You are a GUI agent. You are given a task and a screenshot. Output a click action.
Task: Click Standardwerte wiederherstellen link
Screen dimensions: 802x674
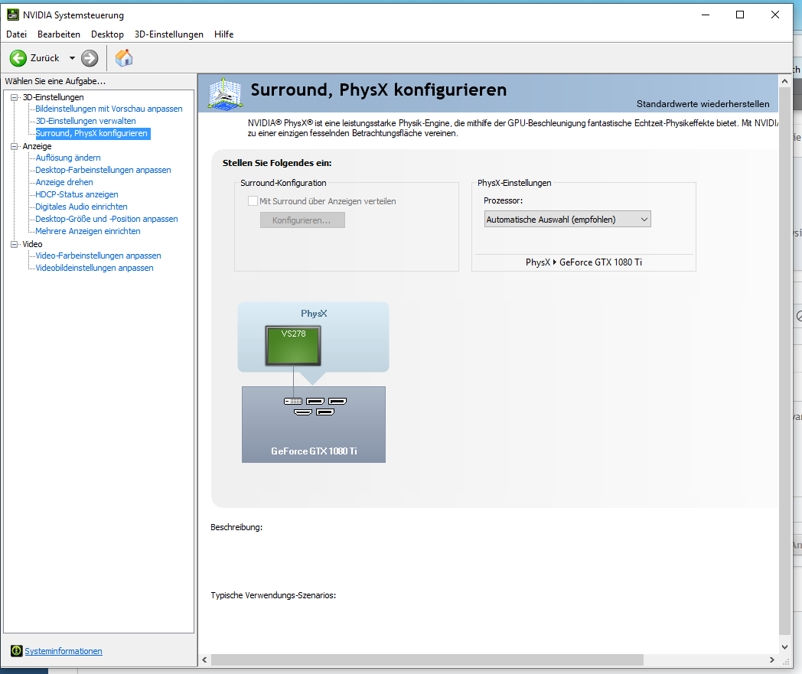(x=703, y=104)
